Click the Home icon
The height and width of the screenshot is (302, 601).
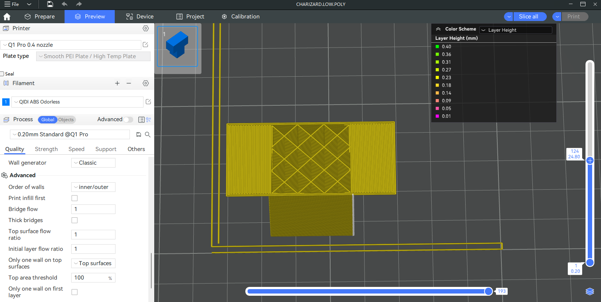[x=7, y=17]
